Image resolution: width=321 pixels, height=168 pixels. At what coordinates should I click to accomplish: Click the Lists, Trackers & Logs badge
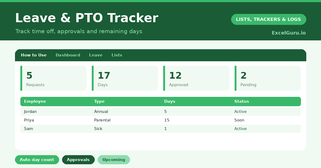point(269,19)
